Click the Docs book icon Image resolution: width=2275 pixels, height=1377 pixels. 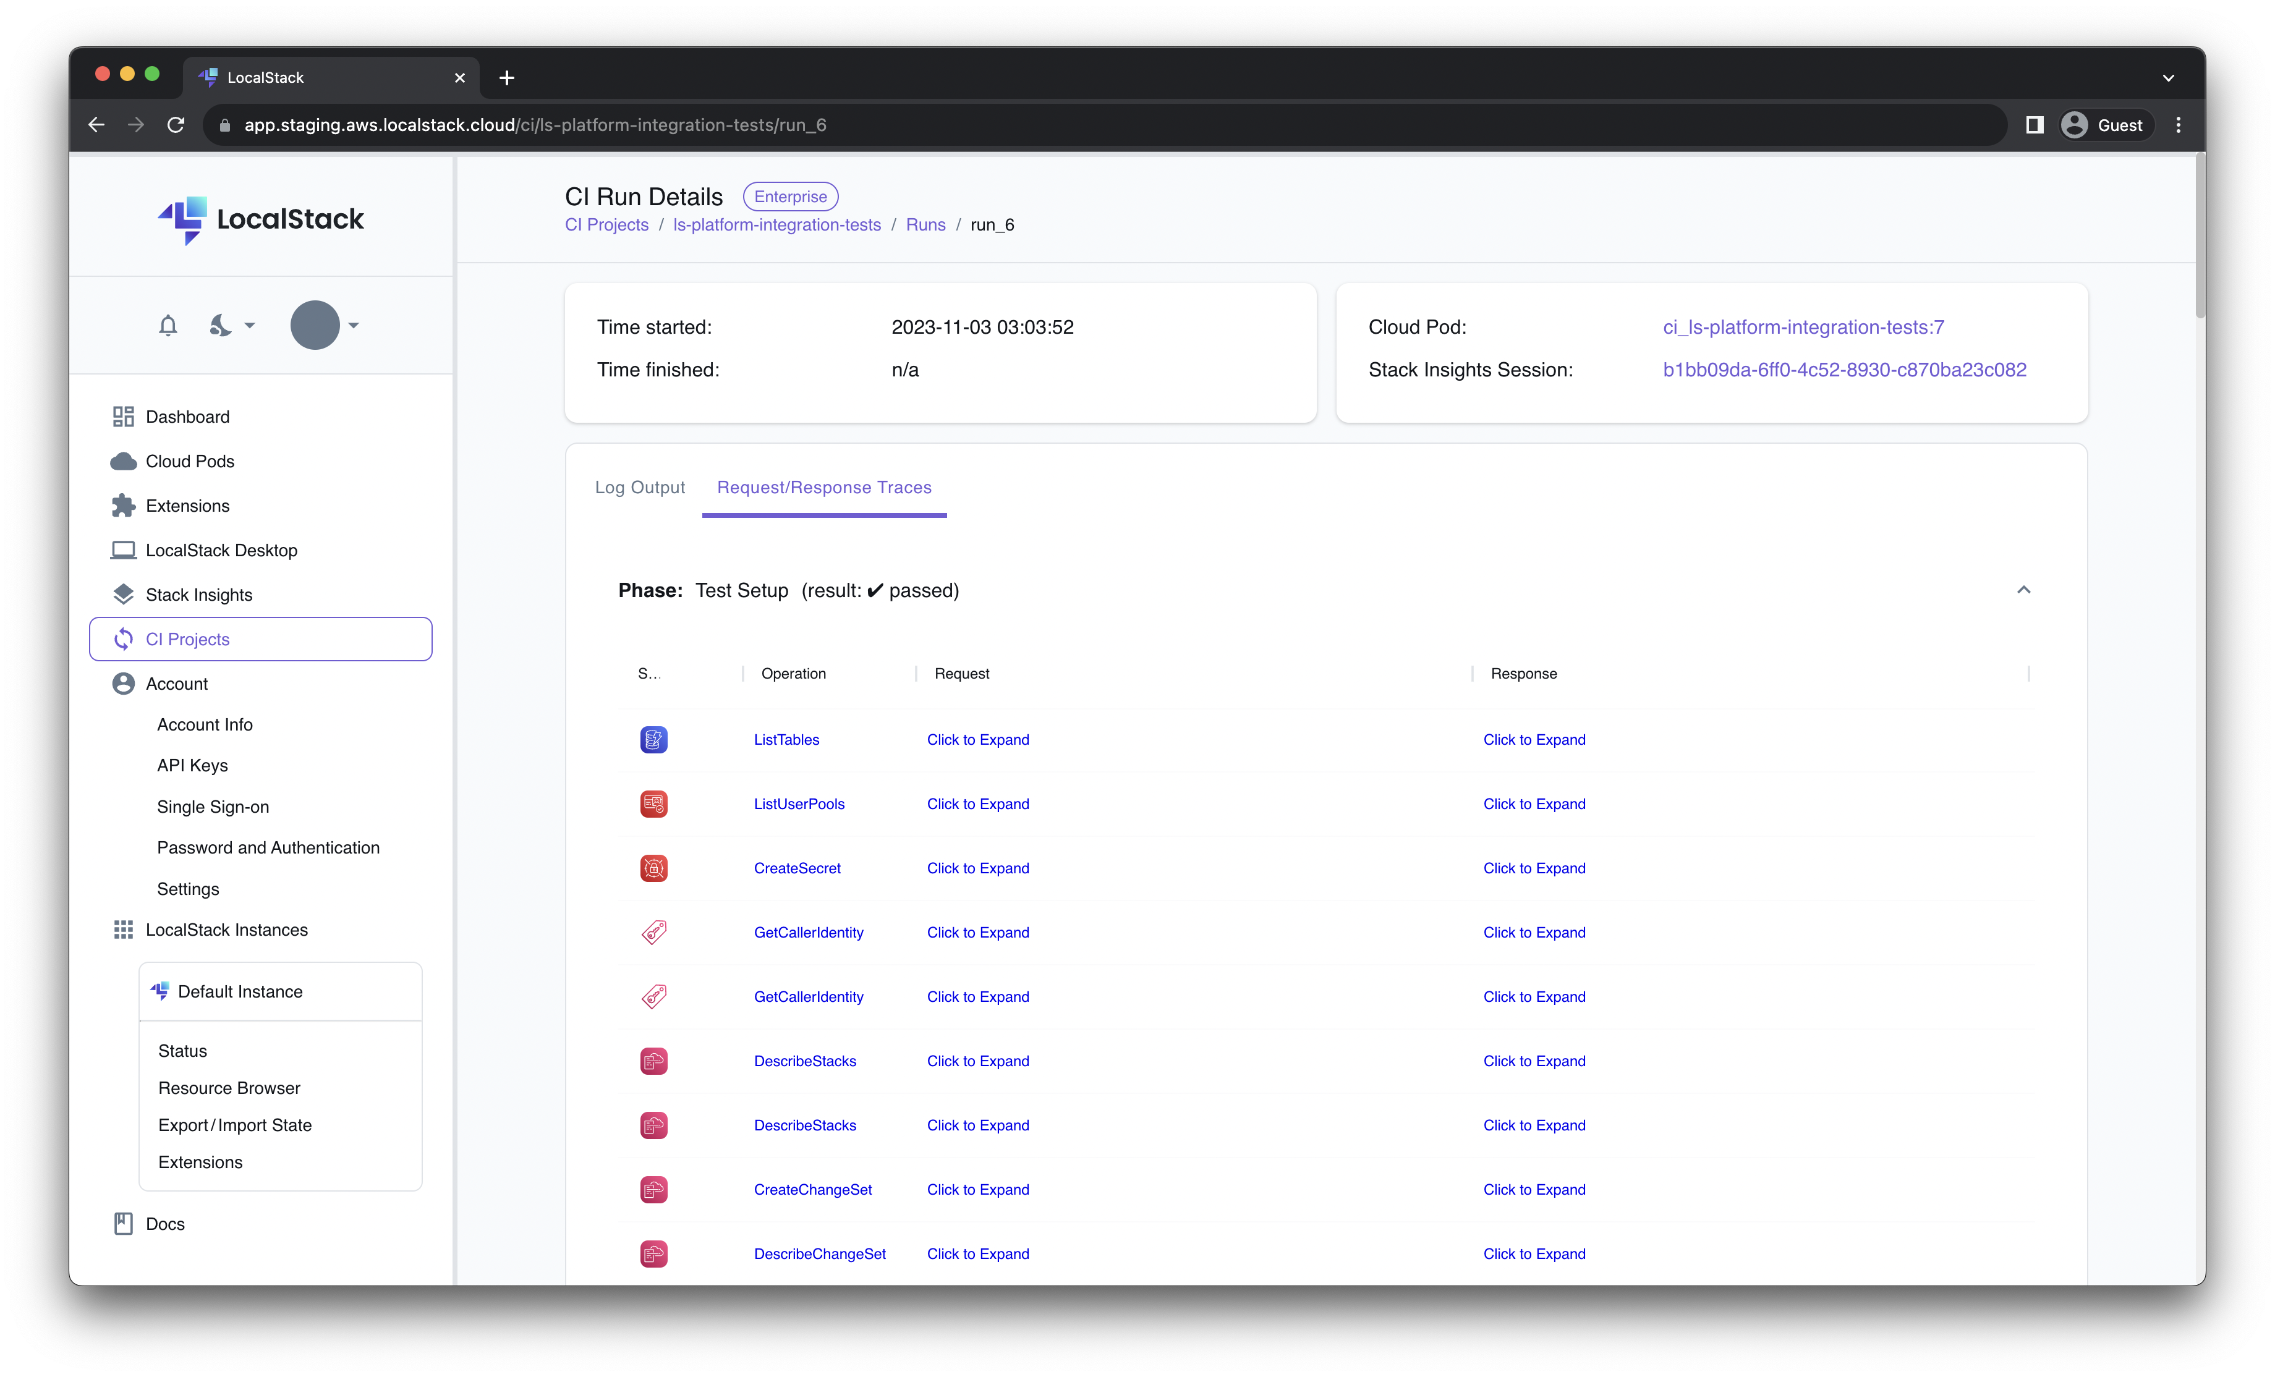point(123,1223)
